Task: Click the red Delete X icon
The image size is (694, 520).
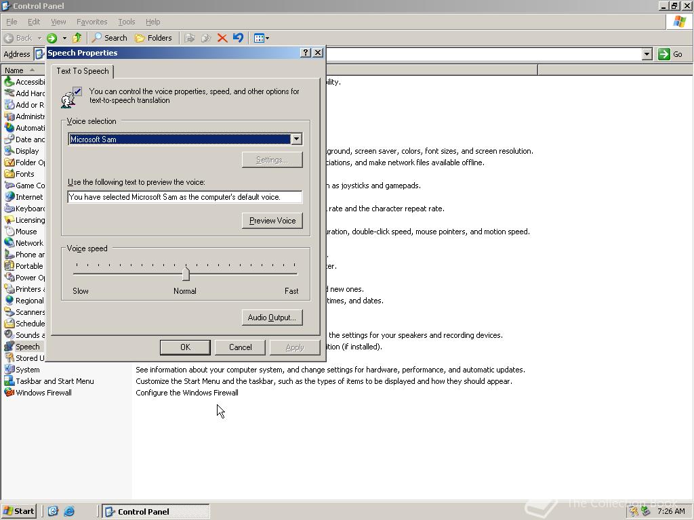Action: (222, 38)
